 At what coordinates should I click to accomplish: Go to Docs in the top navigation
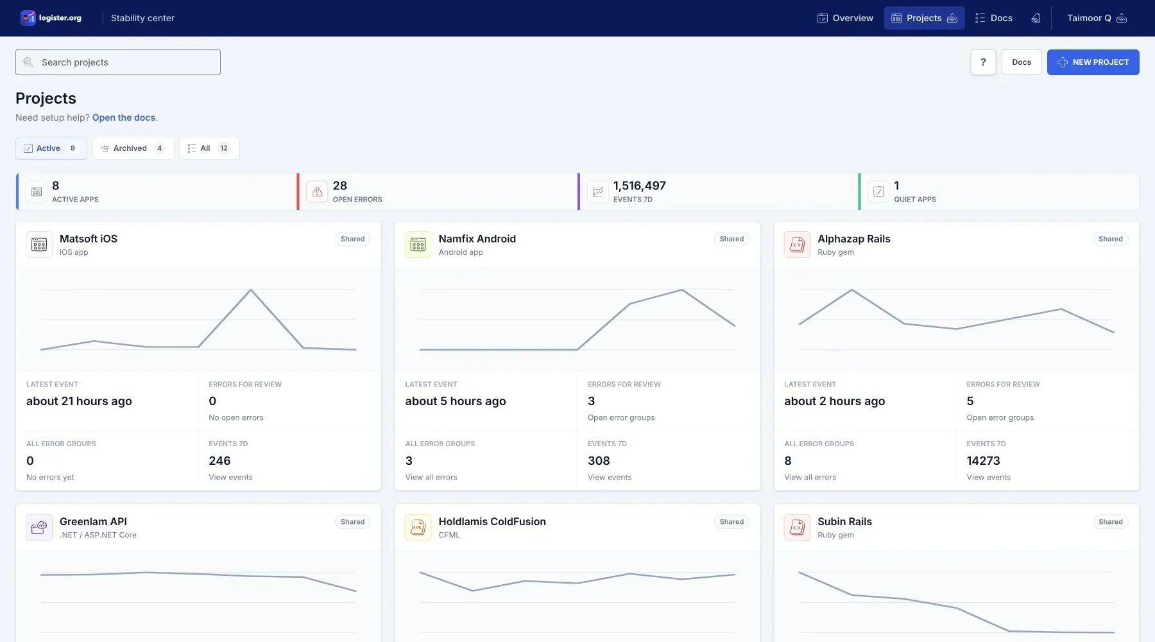coord(993,18)
